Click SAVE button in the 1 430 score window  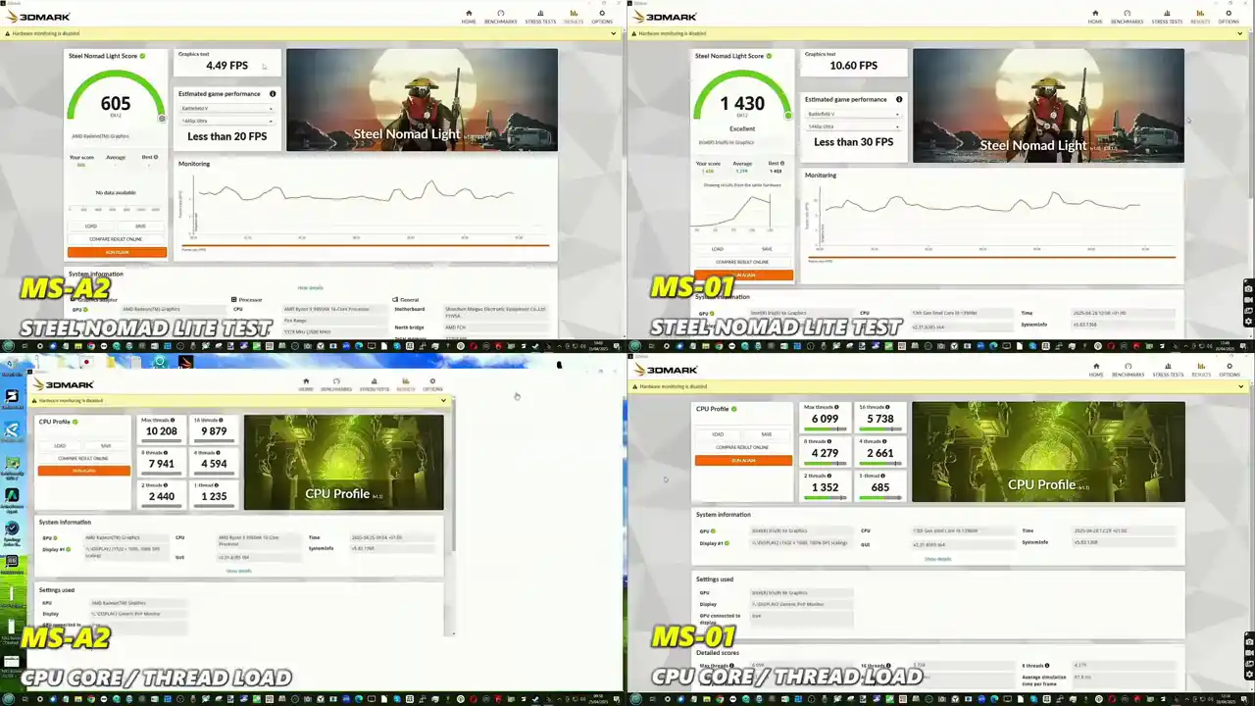pos(767,249)
